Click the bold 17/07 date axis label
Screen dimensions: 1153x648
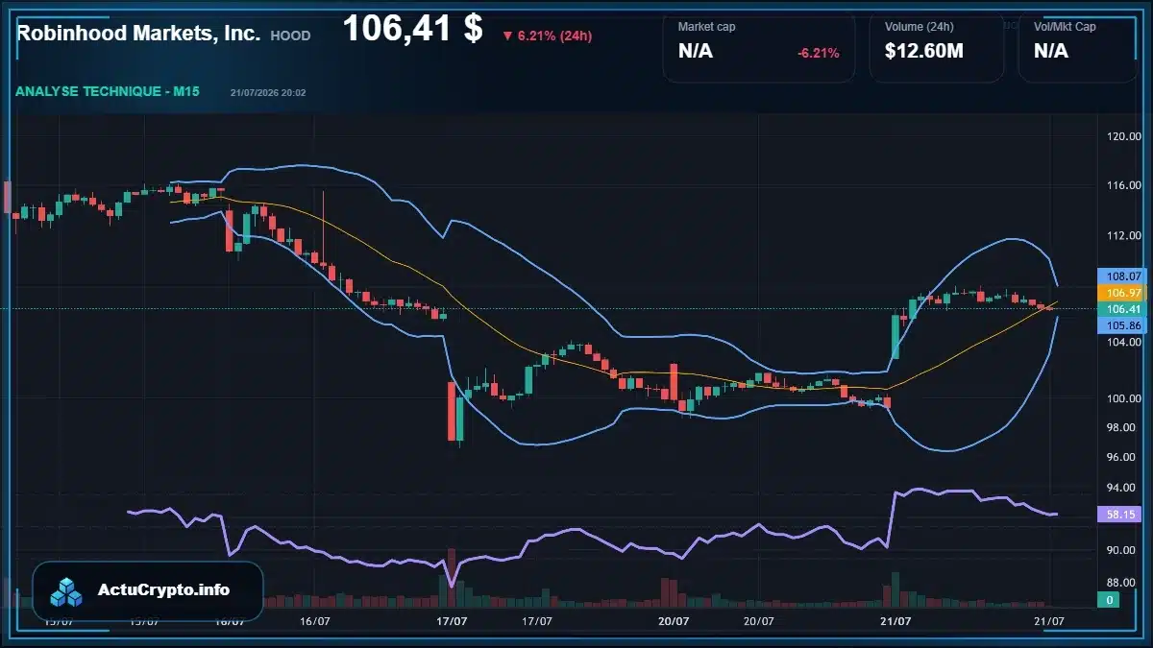[453, 621]
